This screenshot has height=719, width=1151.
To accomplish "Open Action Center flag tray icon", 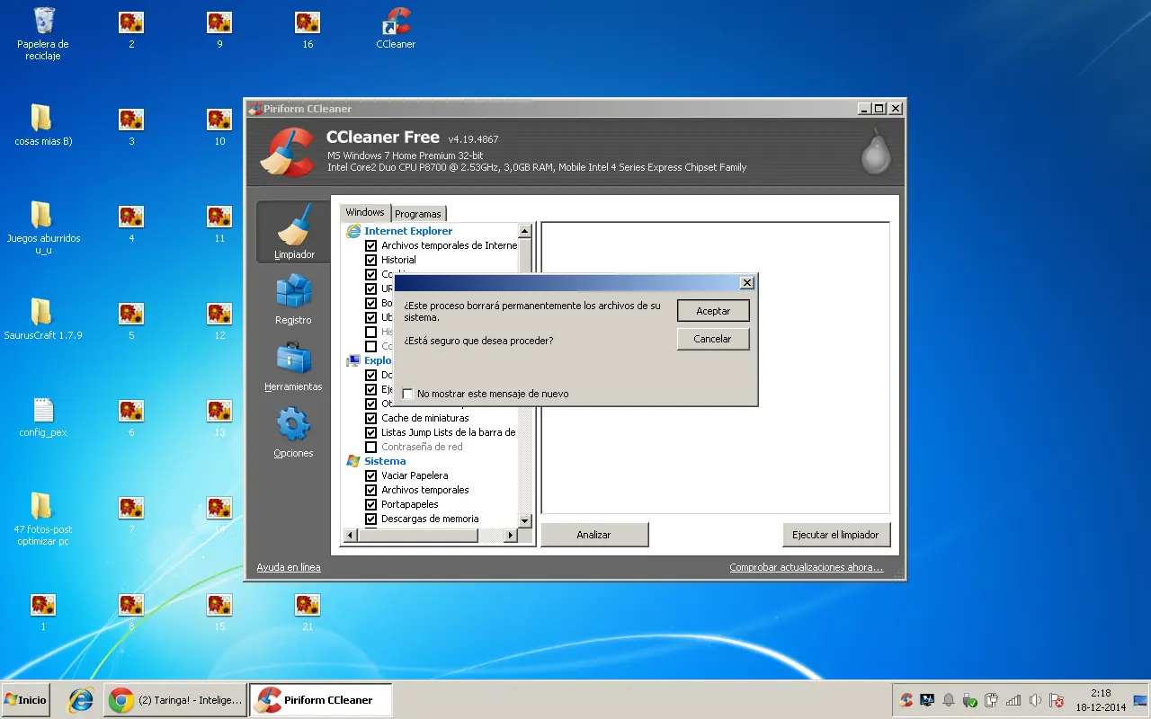I will [1057, 700].
